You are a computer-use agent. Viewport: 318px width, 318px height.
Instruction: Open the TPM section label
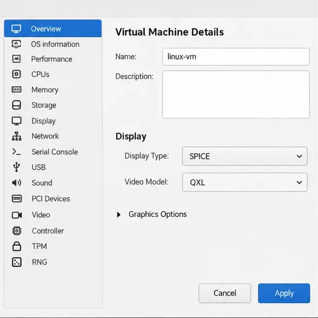pos(39,246)
